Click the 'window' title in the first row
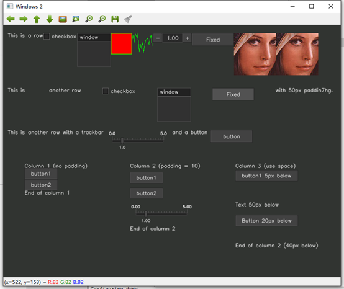This screenshot has height=289, width=344. pos(94,37)
